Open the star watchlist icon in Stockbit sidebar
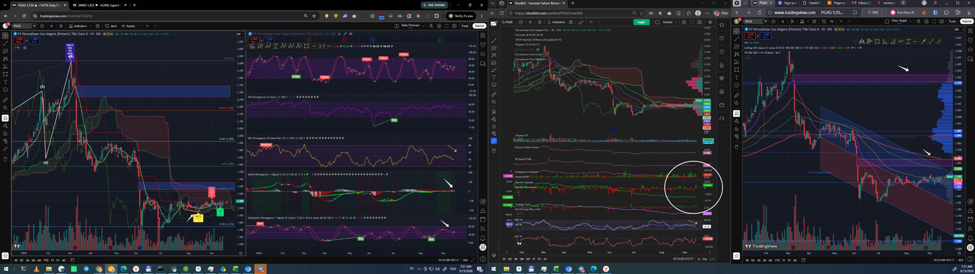975x274 pixels. coord(722,25)
